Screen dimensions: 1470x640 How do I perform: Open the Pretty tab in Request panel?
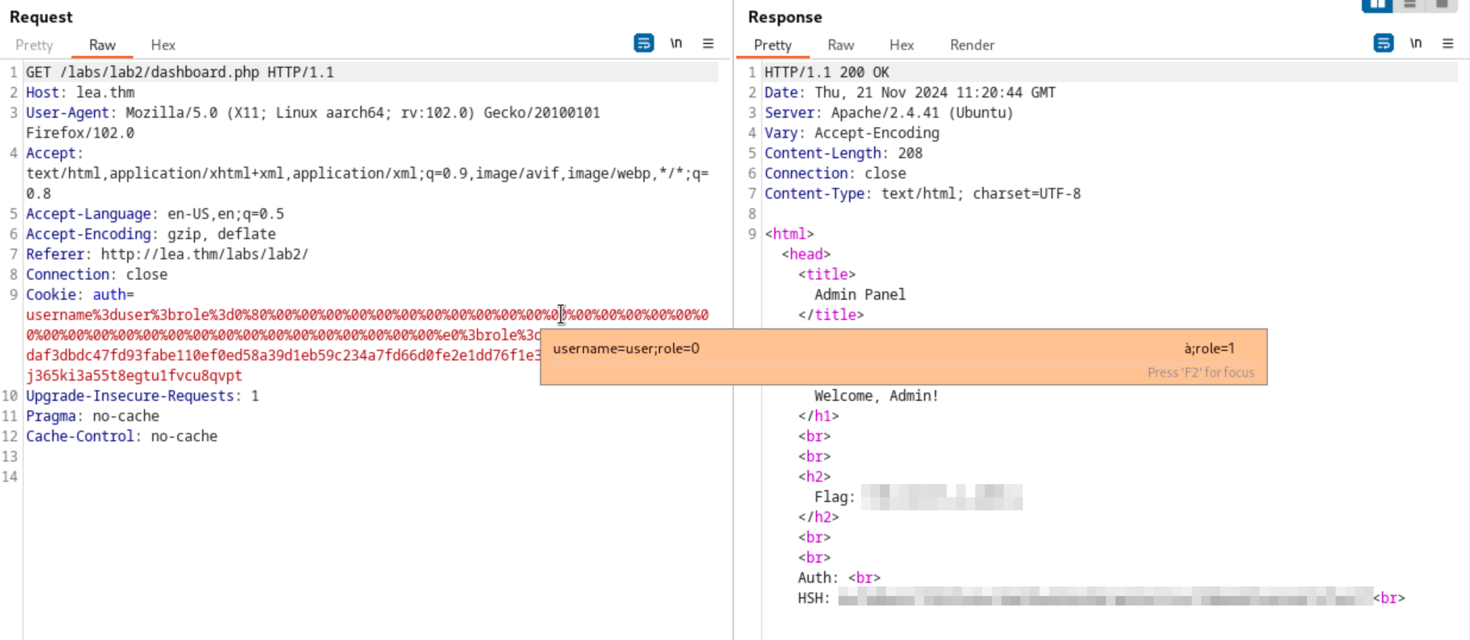point(34,45)
